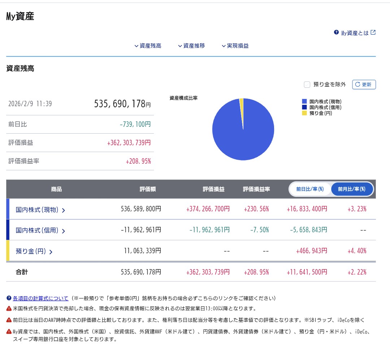Check the 預り金を除外 checkbox

tap(307, 85)
